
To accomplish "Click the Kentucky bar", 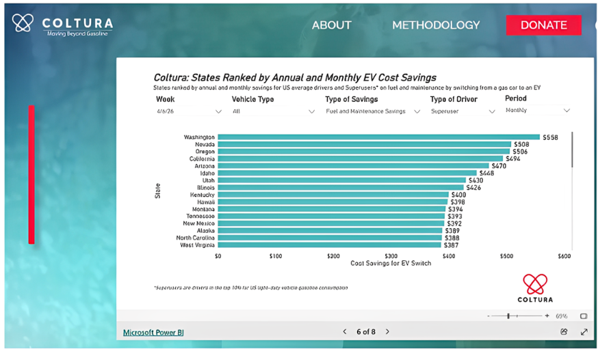I will tap(333, 195).
